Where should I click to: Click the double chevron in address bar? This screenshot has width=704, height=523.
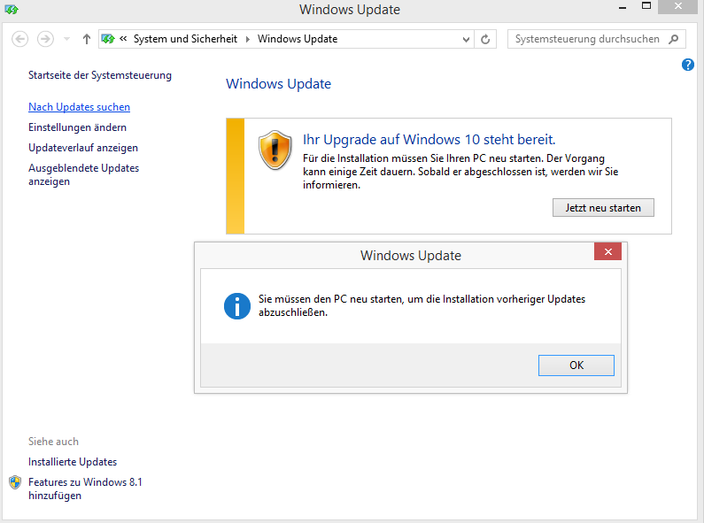coord(123,39)
